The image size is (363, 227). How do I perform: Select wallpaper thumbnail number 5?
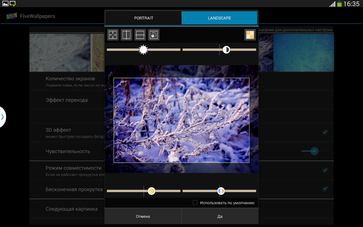(x=303, y=52)
